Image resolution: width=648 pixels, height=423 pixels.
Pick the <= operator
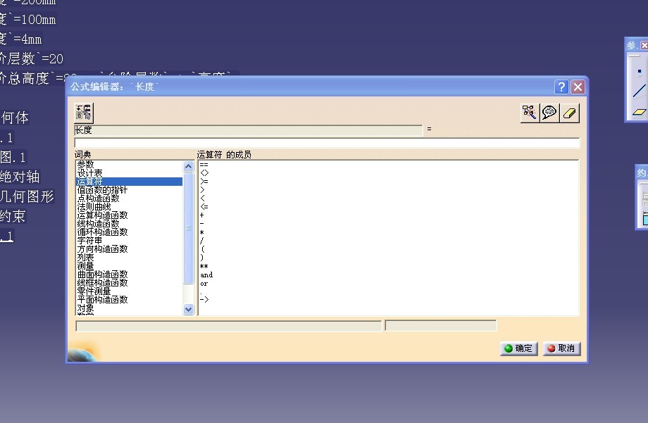[204, 206]
